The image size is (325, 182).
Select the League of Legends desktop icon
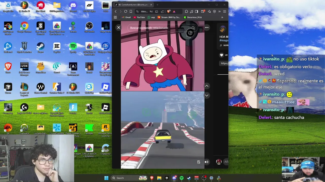pos(24,89)
